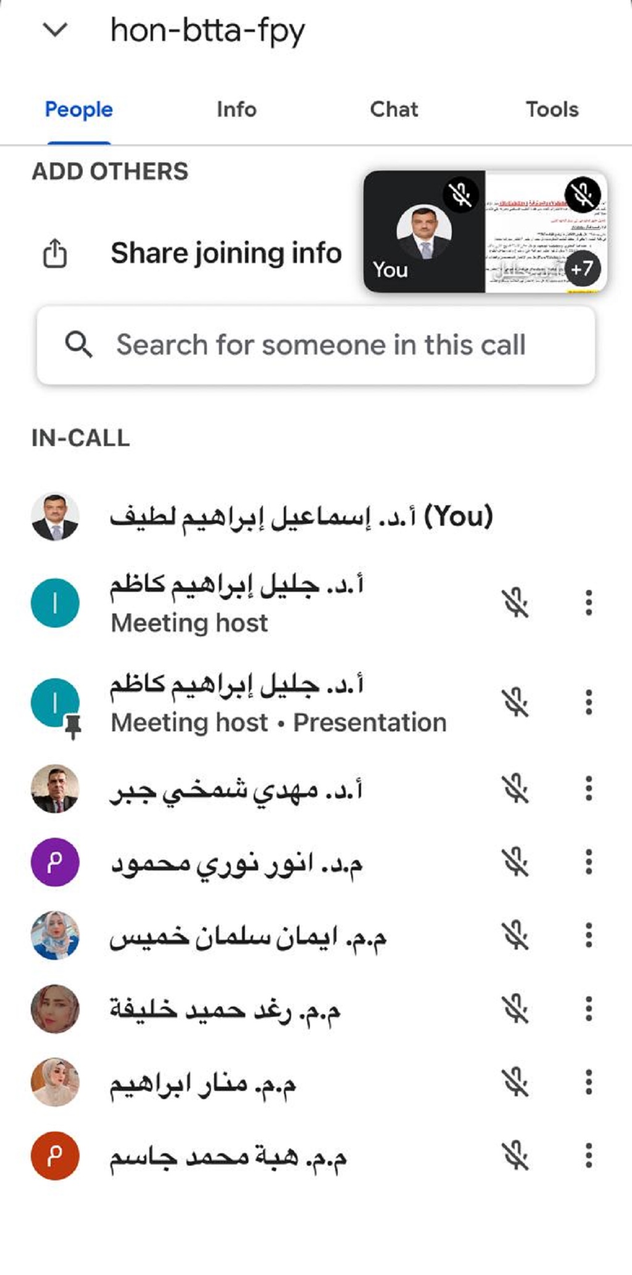Open options menu for م.د. انور نوري محمود
Viewport: 632px width, 1275px height.
click(x=589, y=862)
